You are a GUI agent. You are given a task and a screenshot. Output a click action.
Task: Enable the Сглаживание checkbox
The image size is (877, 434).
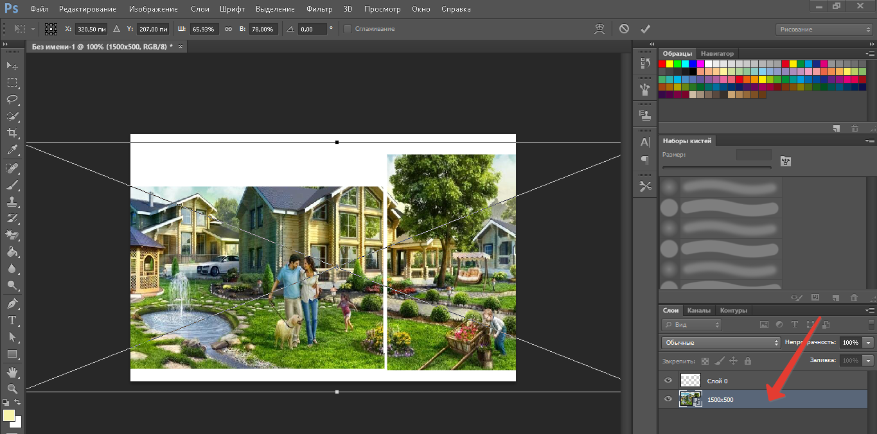pos(348,29)
